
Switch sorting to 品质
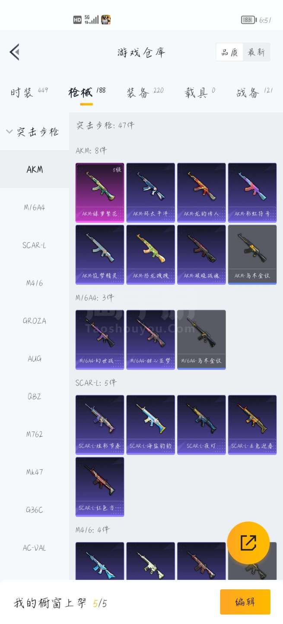click(229, 52)
